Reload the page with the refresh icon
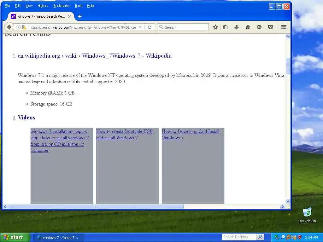Image resolution: width=323 pixels, height=242 pixels. [x=150, y=27]
